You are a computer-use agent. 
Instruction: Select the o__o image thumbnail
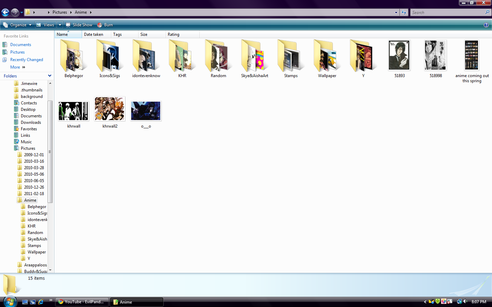146,111
